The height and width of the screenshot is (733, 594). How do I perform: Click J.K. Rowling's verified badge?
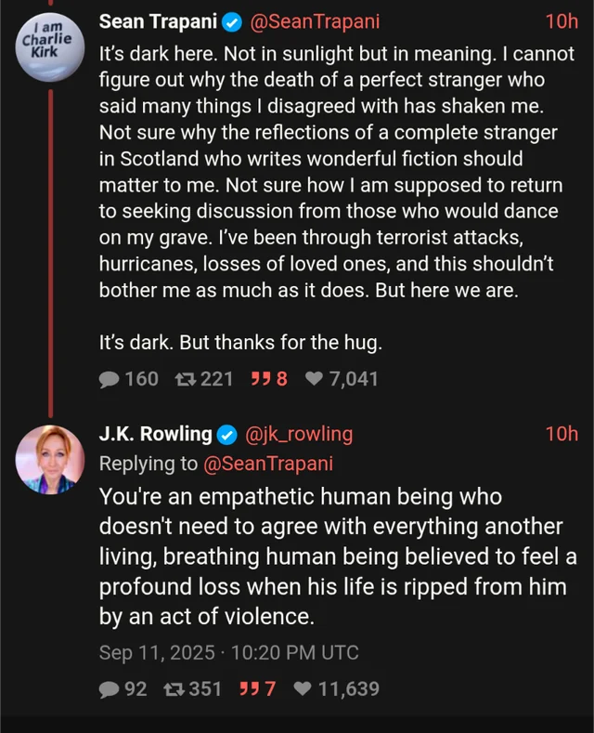click(227, 434)
